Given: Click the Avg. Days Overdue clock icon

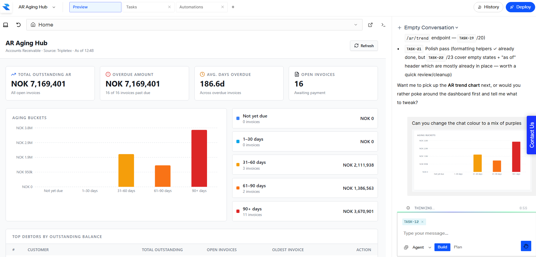Looking at the screenshot, I should (x=202, y=75).
